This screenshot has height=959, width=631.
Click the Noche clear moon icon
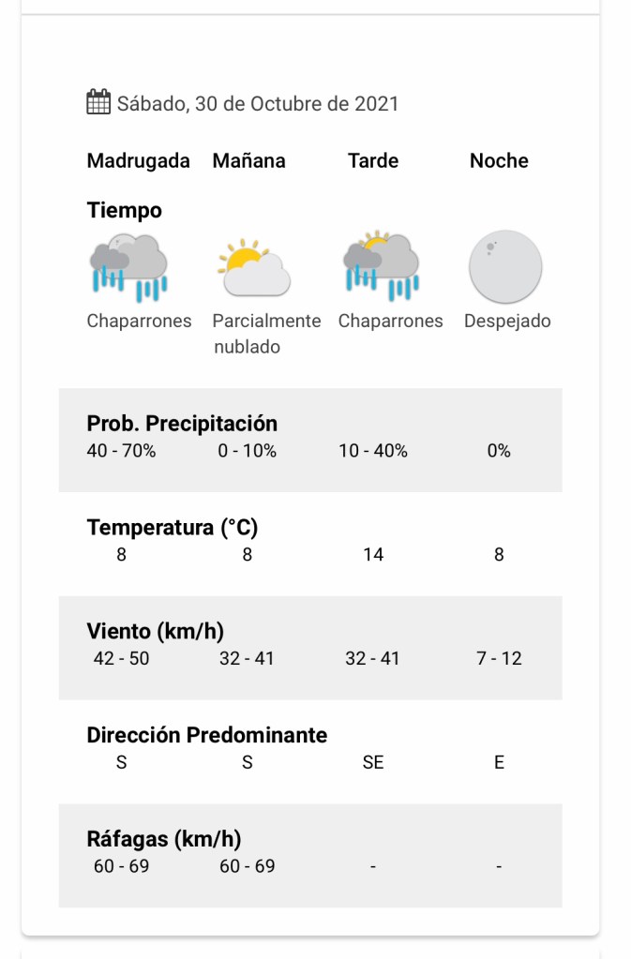[505, 267]
